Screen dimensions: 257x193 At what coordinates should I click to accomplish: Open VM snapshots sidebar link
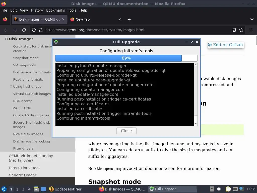click(x=24, y=65)
